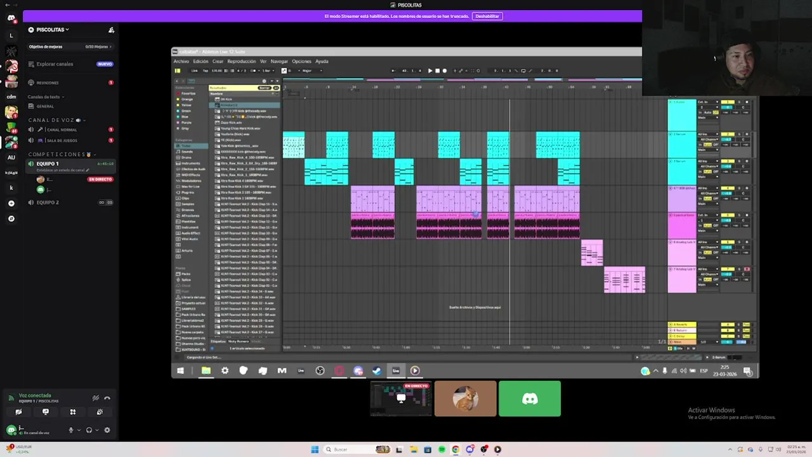Open Discord direct messages home icon
Image resolution: width=812 pixels, height=457 pixels.
click(11, 18)
